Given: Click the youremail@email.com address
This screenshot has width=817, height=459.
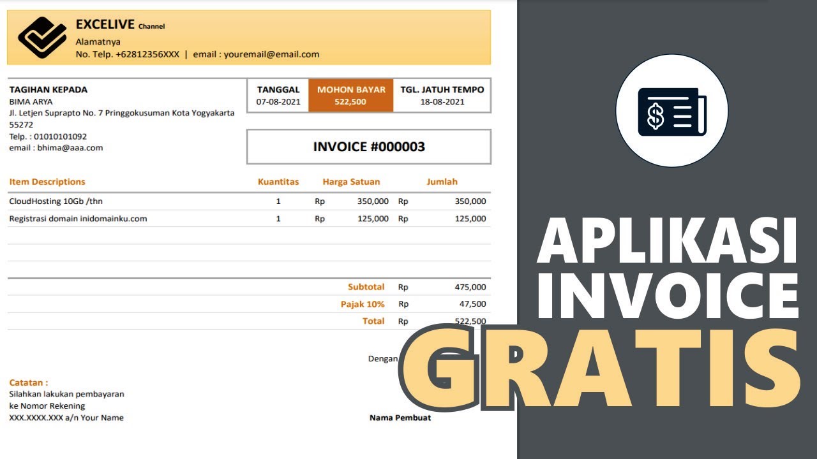Looking at the screenshot, I should [271, 54].
